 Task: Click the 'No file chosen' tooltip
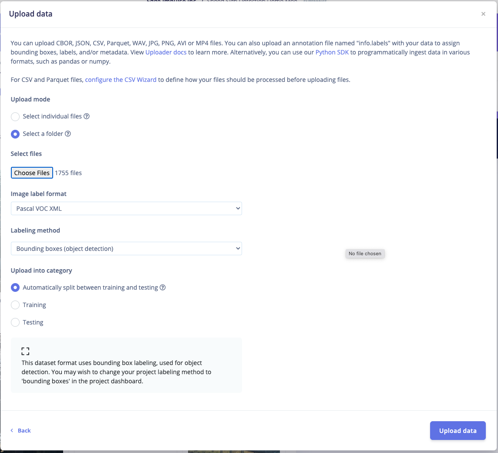pos(365,254)
